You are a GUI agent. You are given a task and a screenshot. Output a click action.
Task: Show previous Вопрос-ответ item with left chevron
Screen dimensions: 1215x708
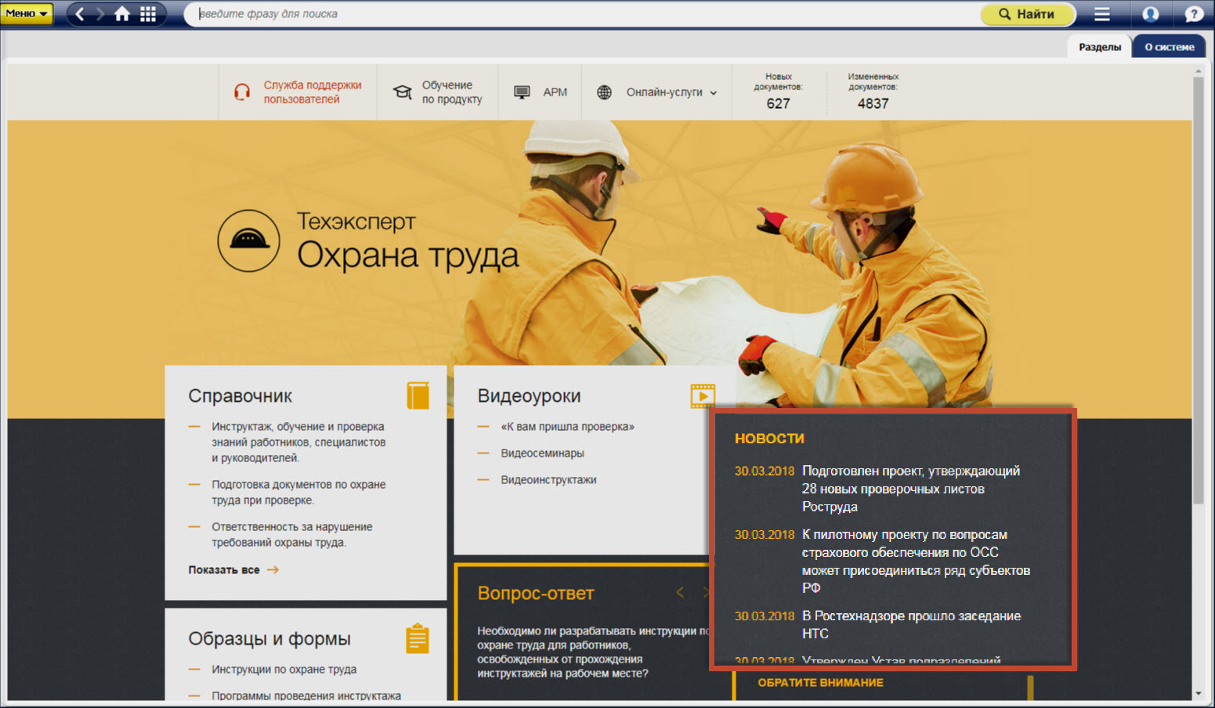pos(680,593)
